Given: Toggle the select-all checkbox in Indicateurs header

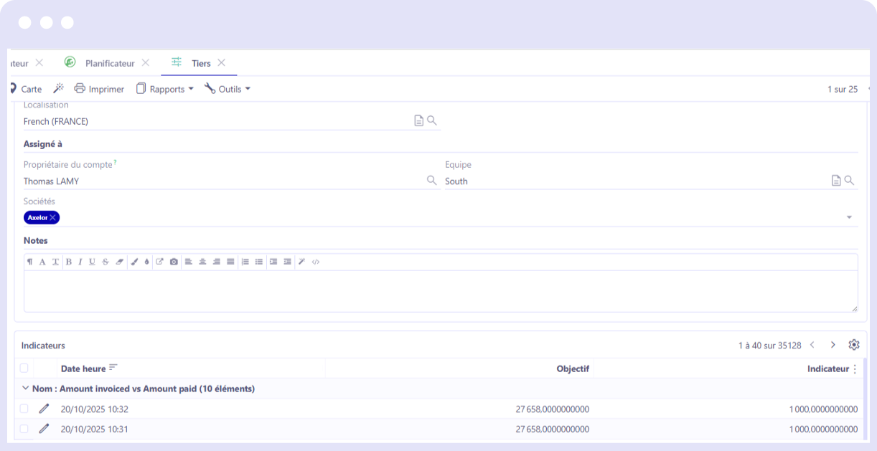Looking at the screenshot, I should (x=24, y=369).
